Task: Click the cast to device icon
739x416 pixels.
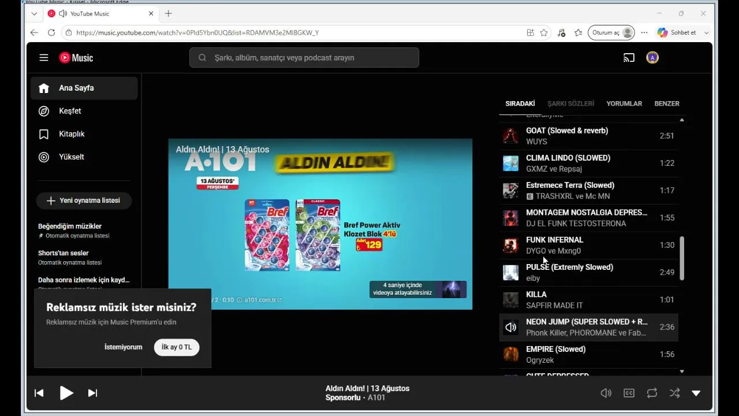Action: tap(629, 58)
